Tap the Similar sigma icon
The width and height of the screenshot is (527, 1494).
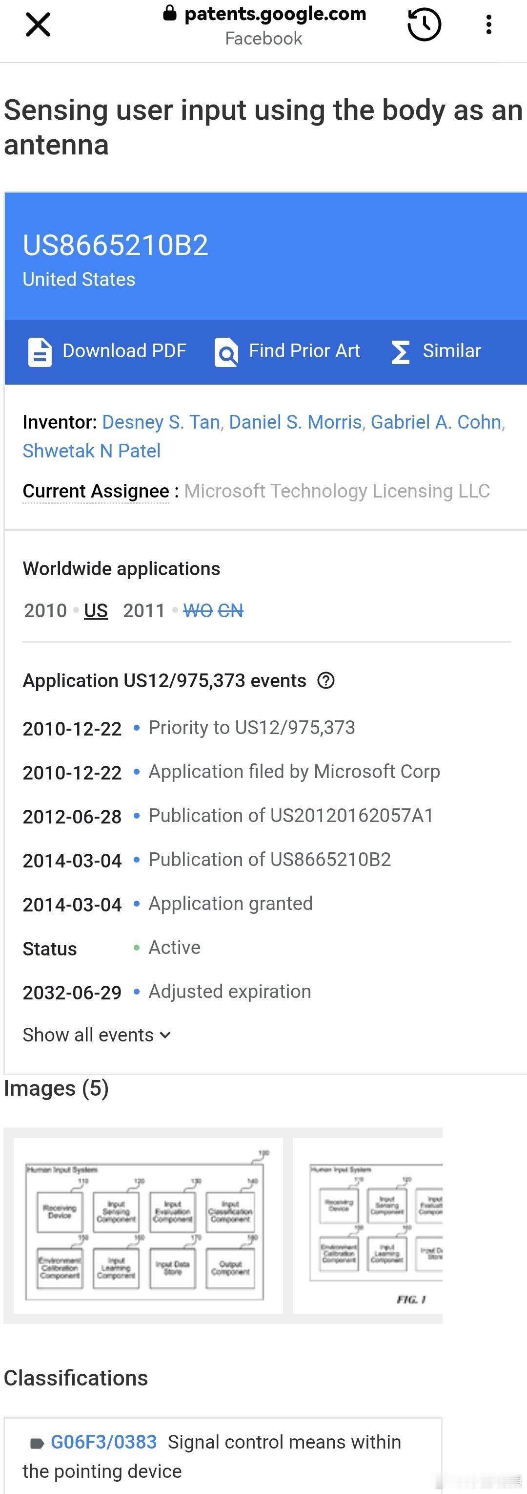coord(400,352)
